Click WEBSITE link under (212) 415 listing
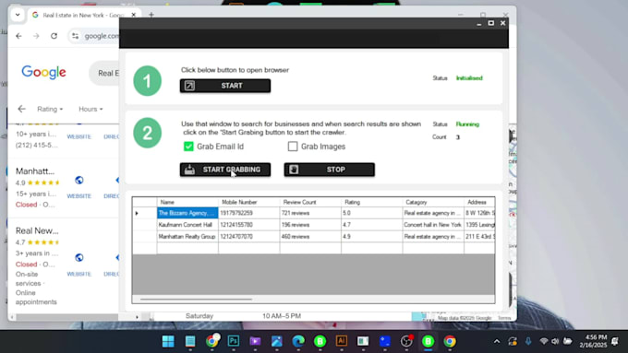 78,136
